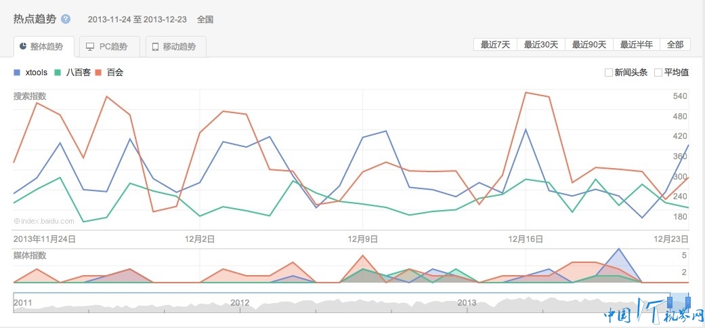Toggle the green 八百客 legend swatch

point(57,72)
